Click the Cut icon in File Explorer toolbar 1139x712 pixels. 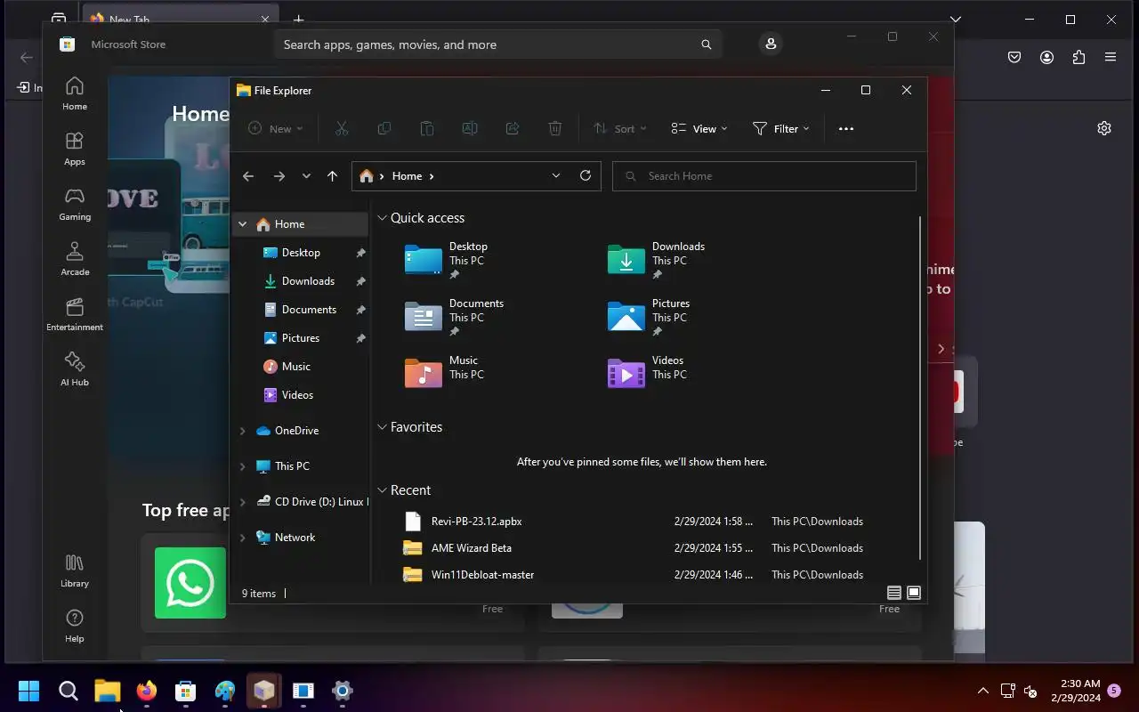coord(342,129)
